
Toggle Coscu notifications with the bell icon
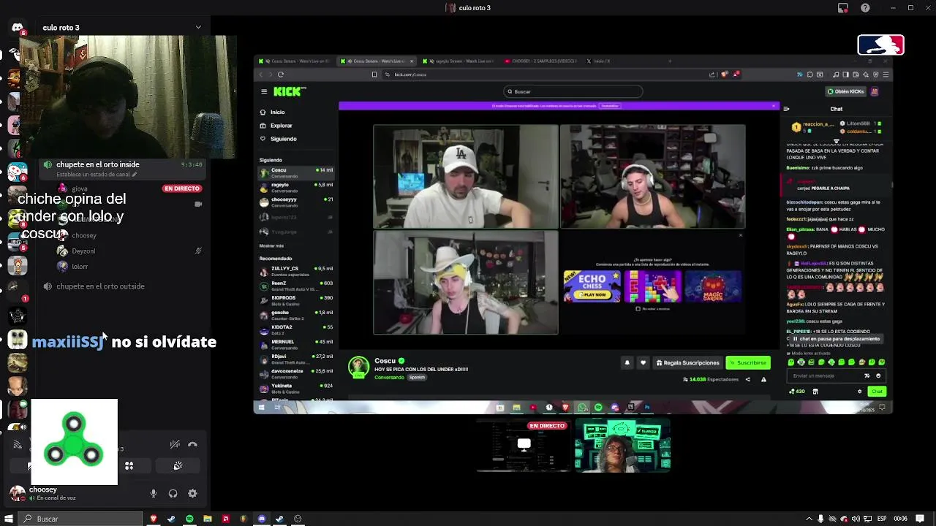627,363
